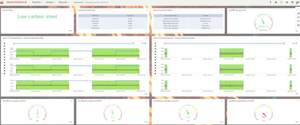Screen dimensions: 300x125
Task: Click the connected nodes icon in right sidebar
Action: (298, 13)
